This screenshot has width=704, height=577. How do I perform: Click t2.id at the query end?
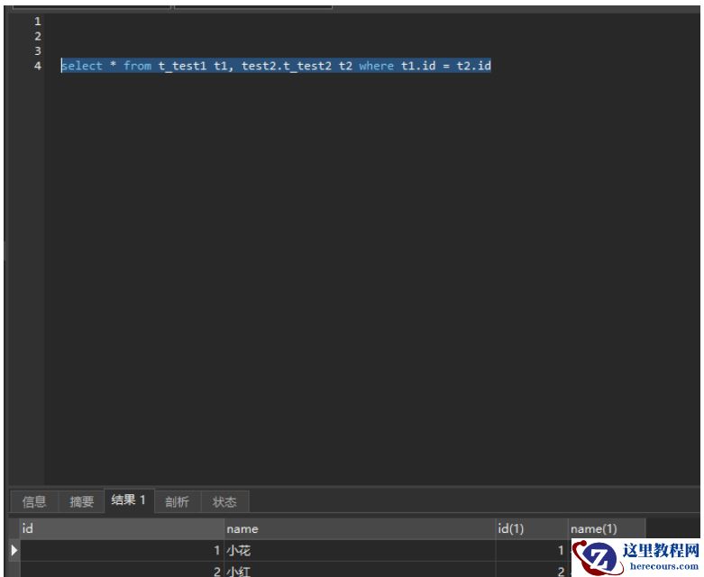473,66
